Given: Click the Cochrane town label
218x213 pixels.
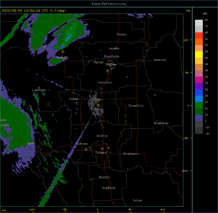Looking at the screenshot, I should tap(81, 144).
